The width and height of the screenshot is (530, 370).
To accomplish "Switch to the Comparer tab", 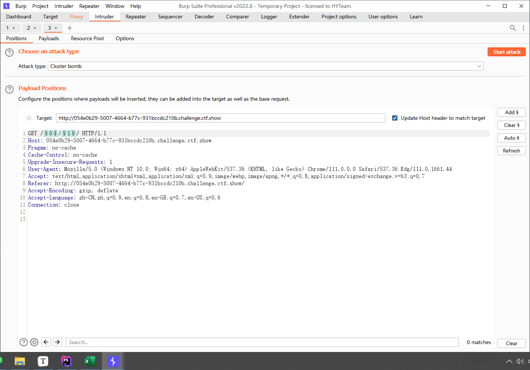I will coord(237,17).
